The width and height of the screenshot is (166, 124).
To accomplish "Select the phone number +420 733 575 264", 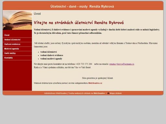I will (x=84, y=64).
